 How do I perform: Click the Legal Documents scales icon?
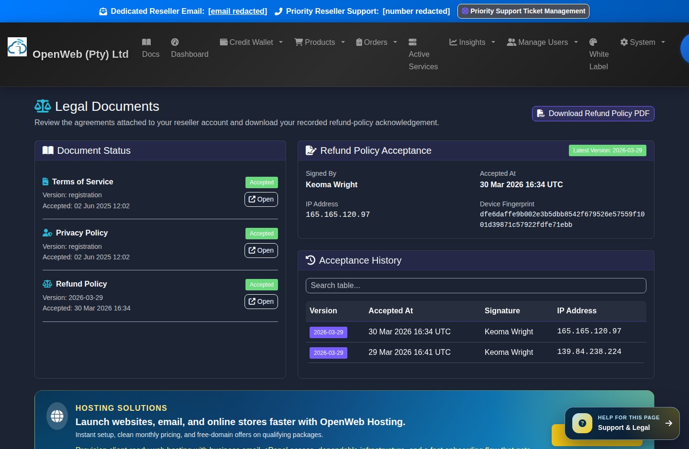coord(43,106)
